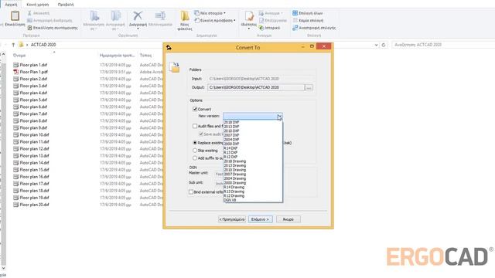495x278 pixels.
Task: Click the Output folder path field
Action: tap(256, 87)
